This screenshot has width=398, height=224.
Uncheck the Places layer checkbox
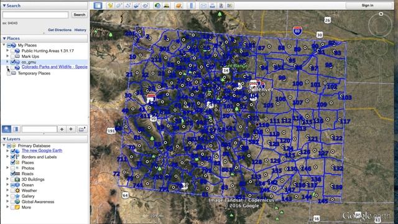[12, 162]
